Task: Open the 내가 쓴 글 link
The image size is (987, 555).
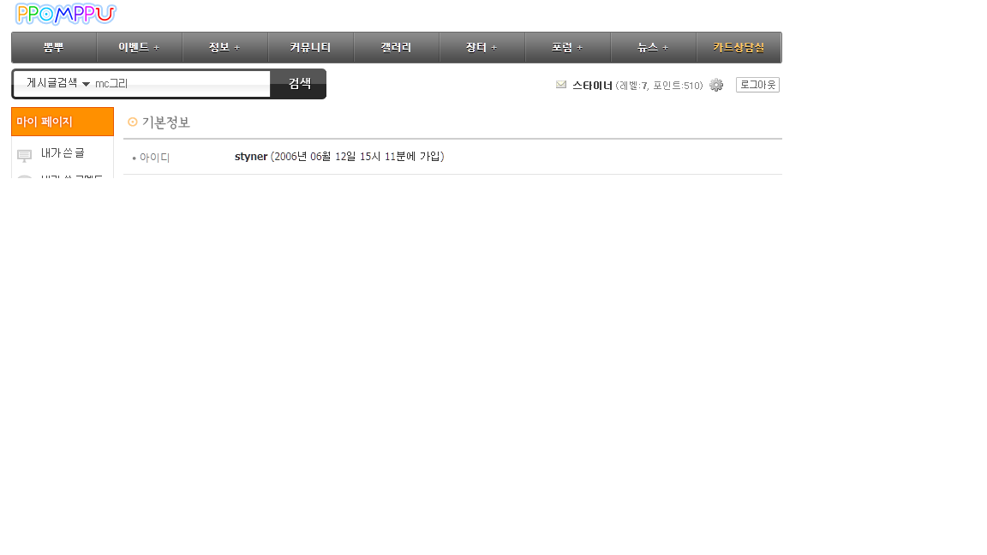Action: 63,153
